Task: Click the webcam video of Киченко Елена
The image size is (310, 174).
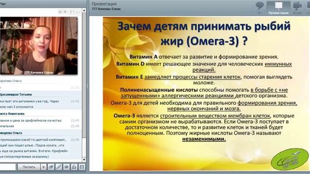Action: (x=39, y=45)
